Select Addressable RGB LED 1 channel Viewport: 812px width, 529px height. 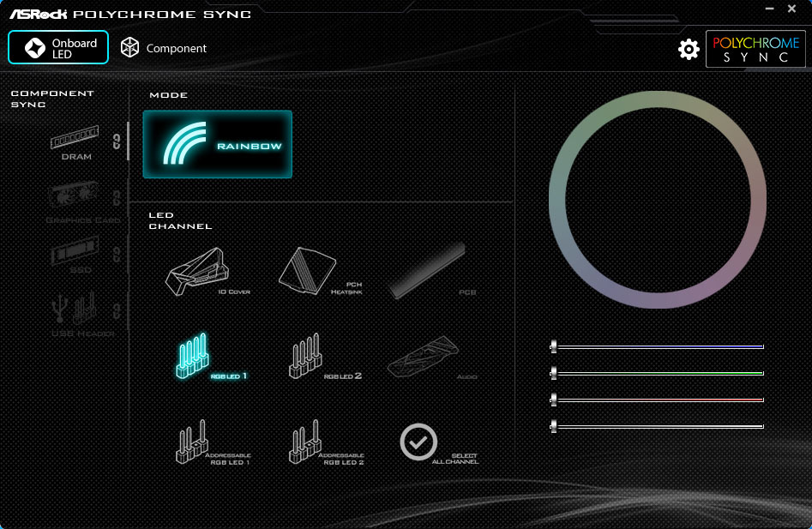[x=213, y=442]
